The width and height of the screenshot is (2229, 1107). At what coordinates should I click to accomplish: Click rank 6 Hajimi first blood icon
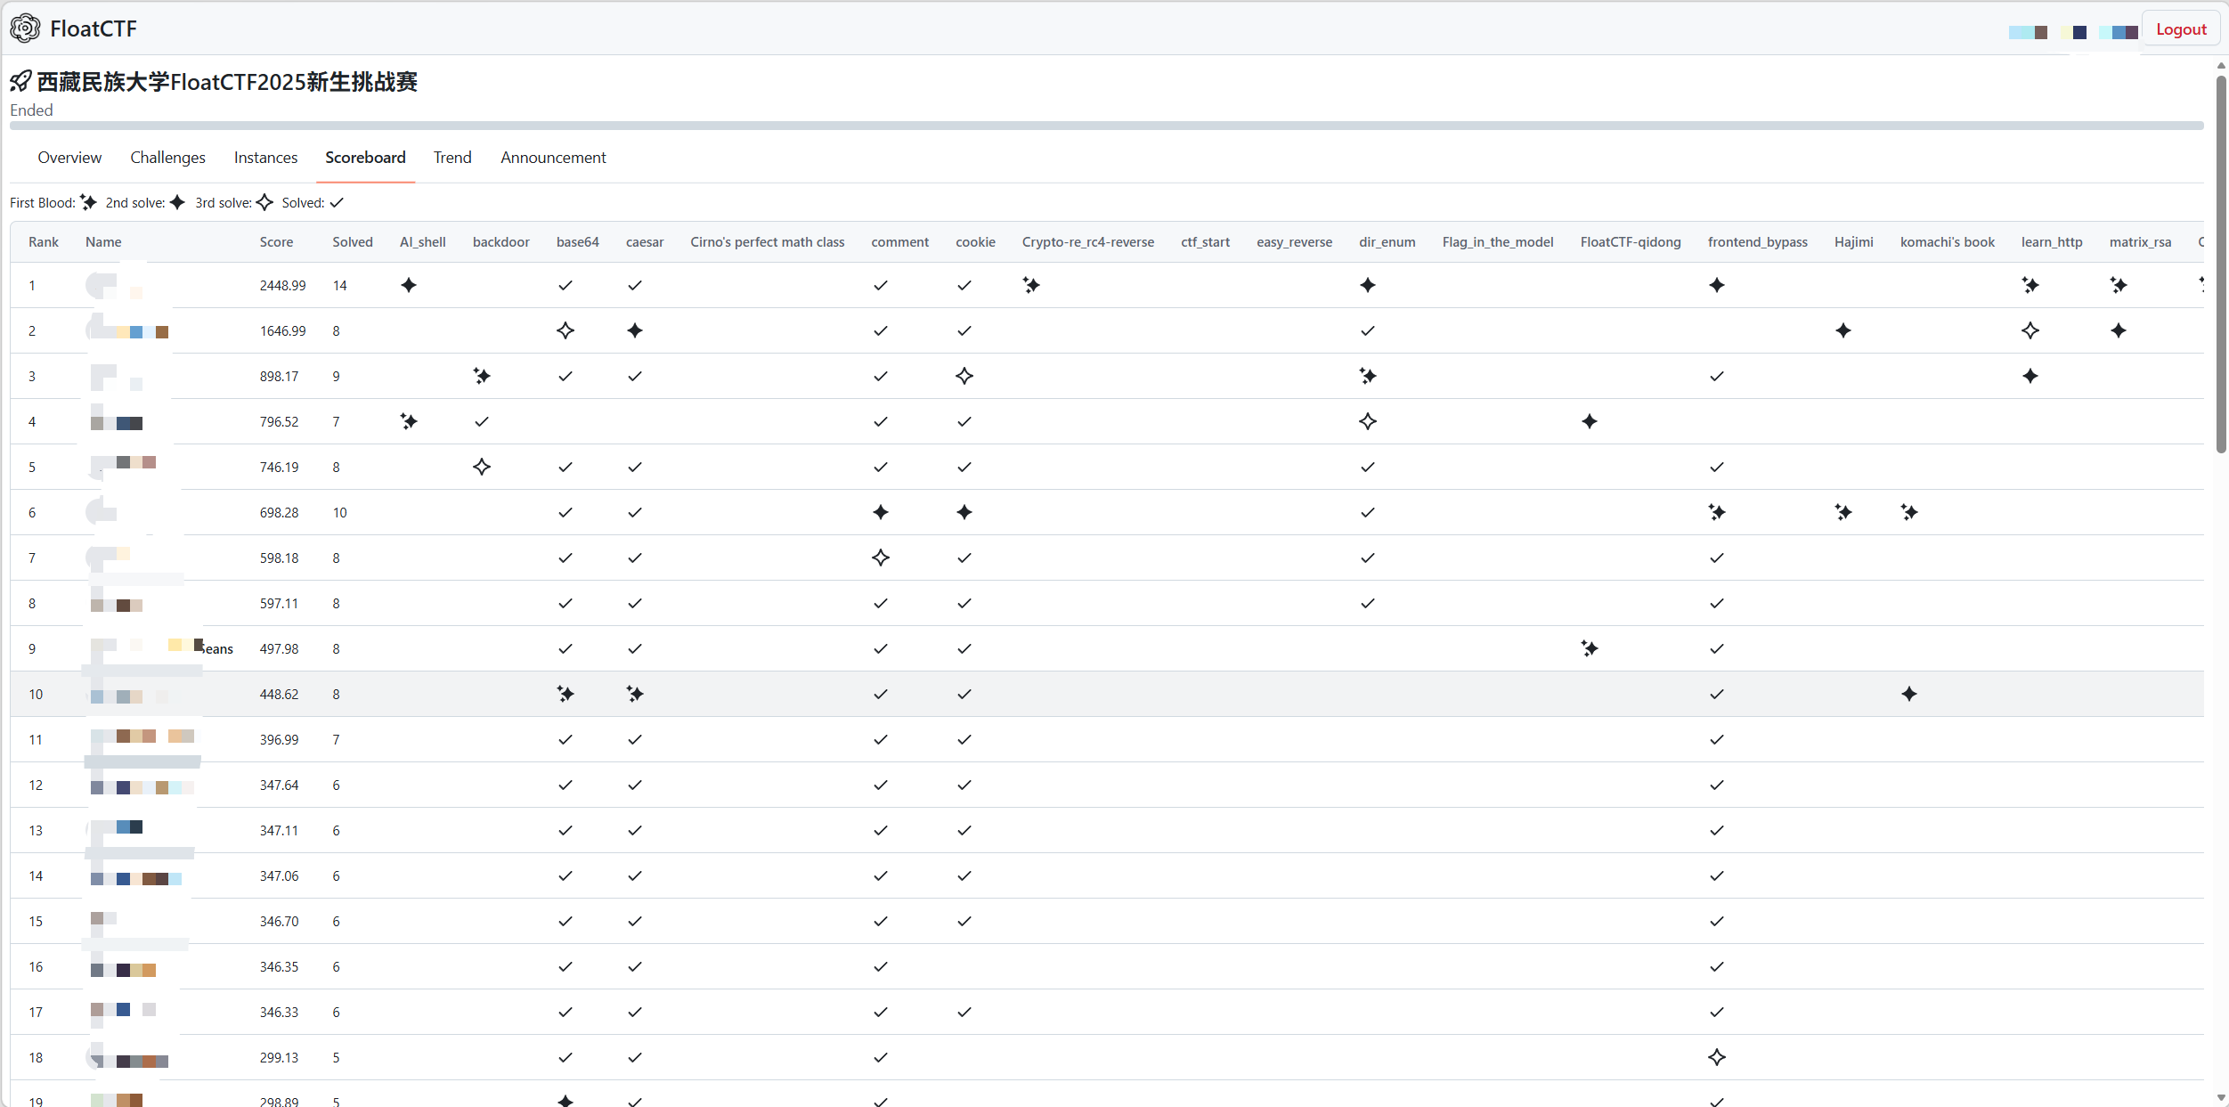[1843, 512]
